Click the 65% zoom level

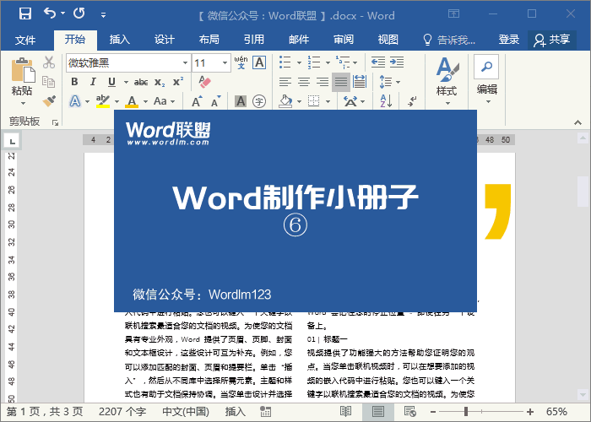pyautogui.click(x=556, y=412)
